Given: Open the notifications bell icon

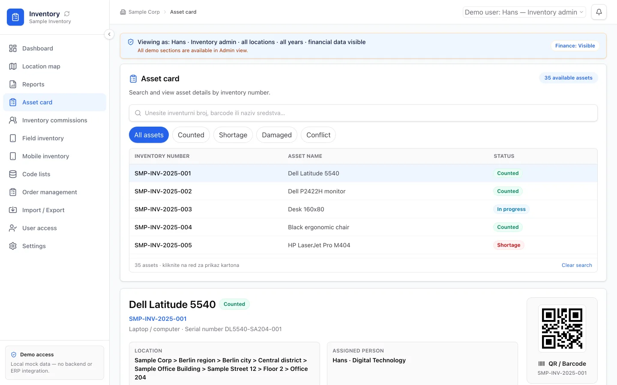Looking at the screenshot, I should (x=599, y=12).
